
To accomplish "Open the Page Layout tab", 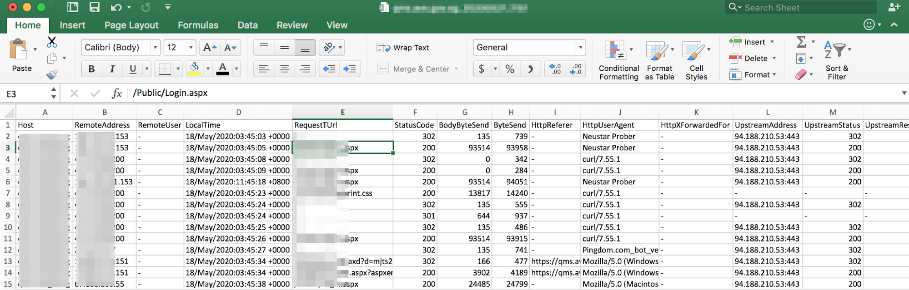I will coord(131,25).
